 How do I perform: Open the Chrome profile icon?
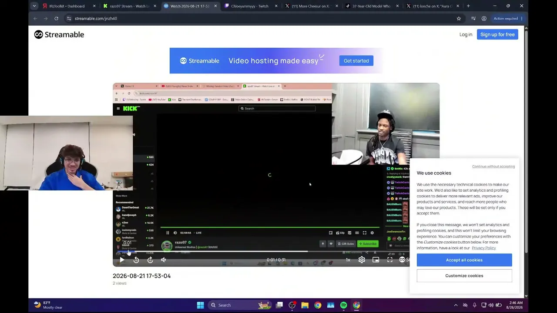coord(484,18)
